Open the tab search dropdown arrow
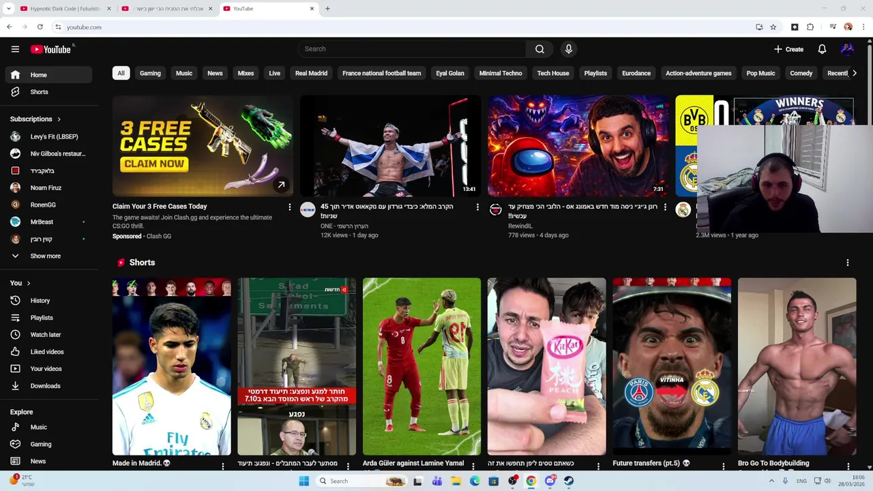The width and height of the screenshot is (873, 491). pyautogui.click(x=8, y=9)
